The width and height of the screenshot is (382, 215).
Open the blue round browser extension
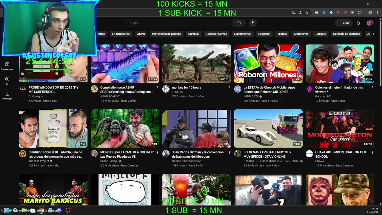324,13
